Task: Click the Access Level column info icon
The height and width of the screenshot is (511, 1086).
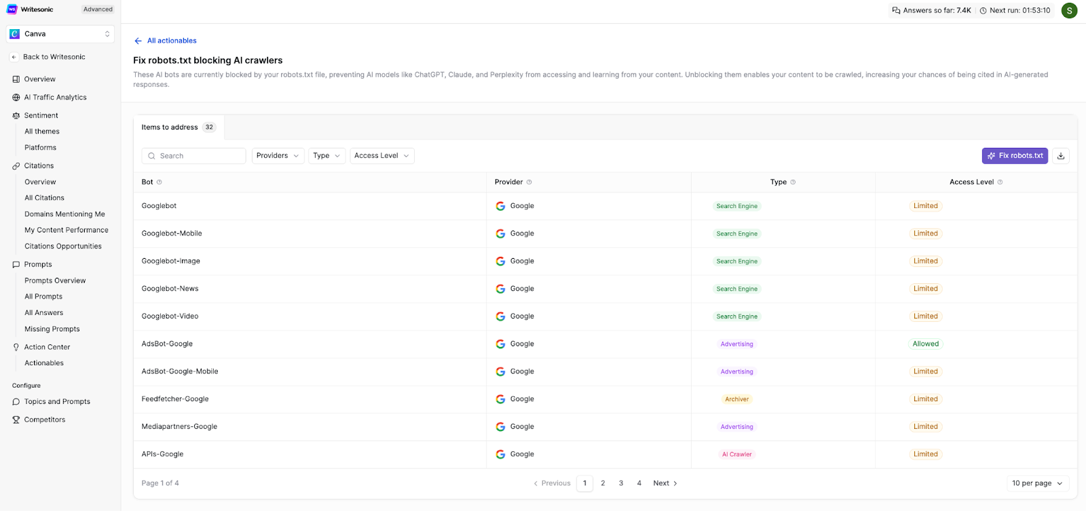Action: click(x=1000, y=182)
